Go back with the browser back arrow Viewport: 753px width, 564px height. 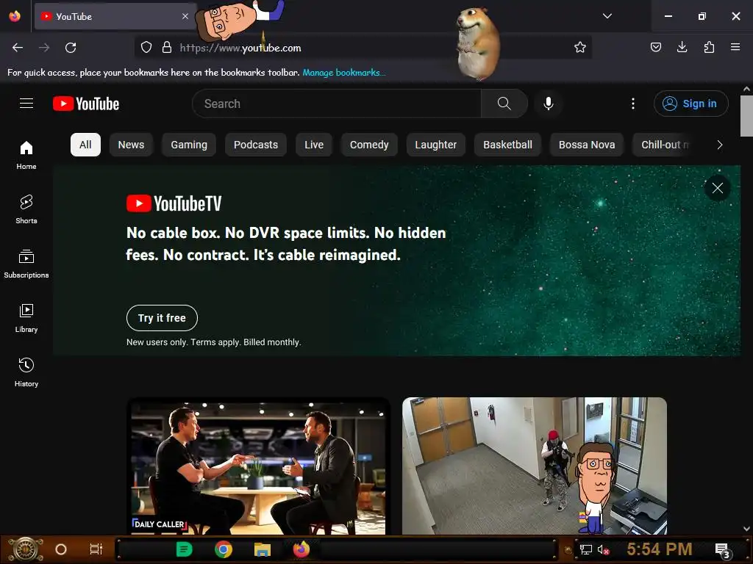tap(18, 48)
